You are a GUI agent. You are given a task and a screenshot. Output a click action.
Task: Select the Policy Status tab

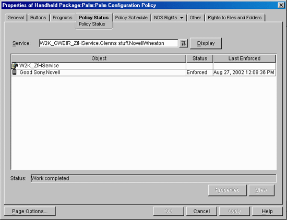pos(94,18)
